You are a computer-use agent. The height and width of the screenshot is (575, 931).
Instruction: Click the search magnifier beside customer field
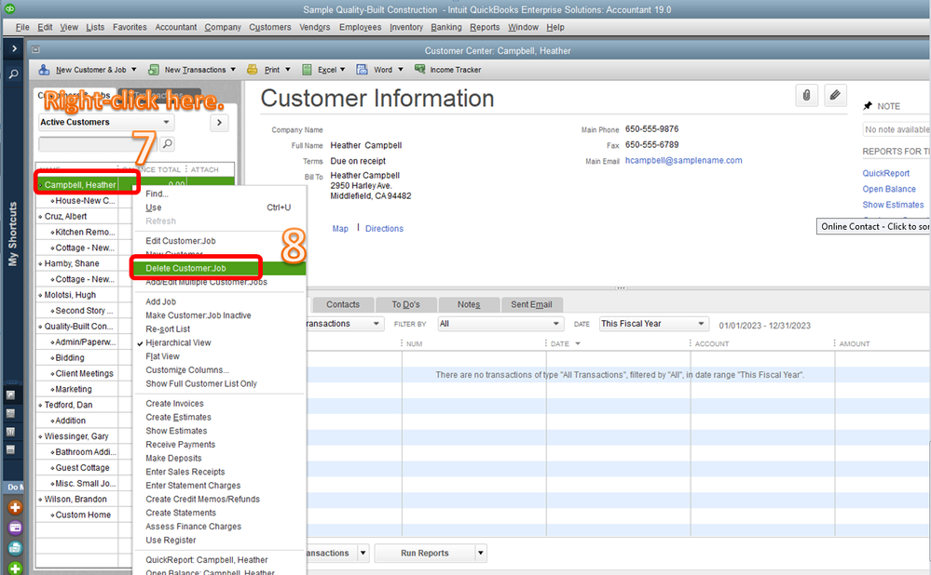168,143
